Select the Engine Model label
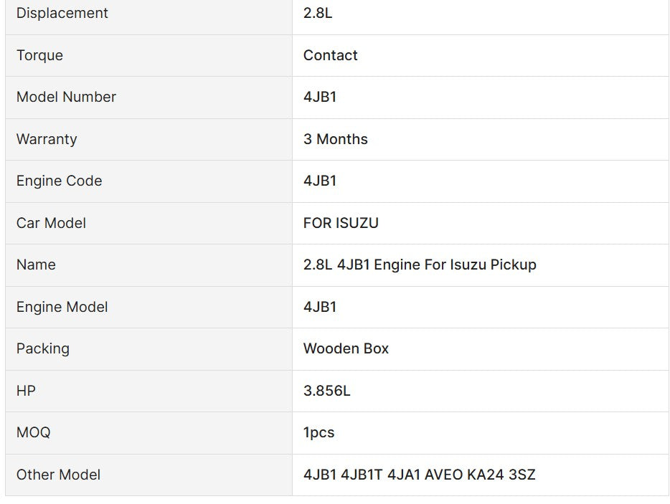 click(x=62, y=307)
